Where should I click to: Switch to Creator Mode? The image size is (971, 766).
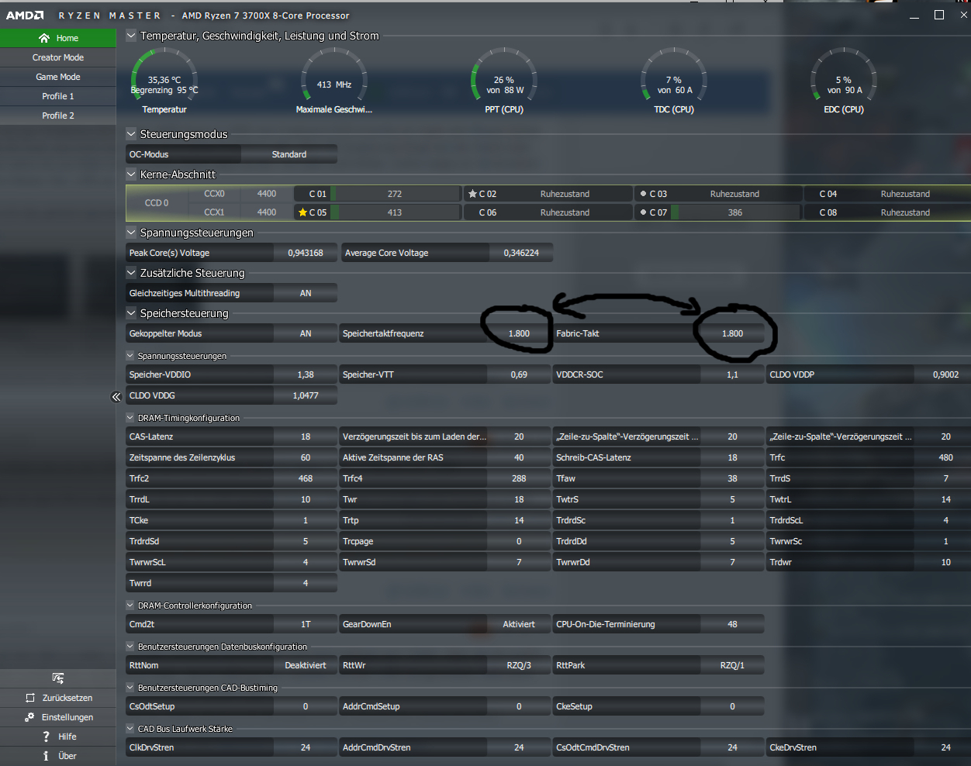pos(58,57)
